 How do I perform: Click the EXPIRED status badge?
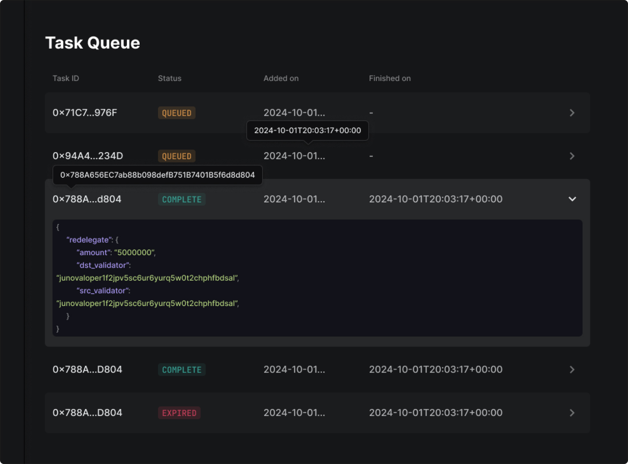tap(179, 413)
